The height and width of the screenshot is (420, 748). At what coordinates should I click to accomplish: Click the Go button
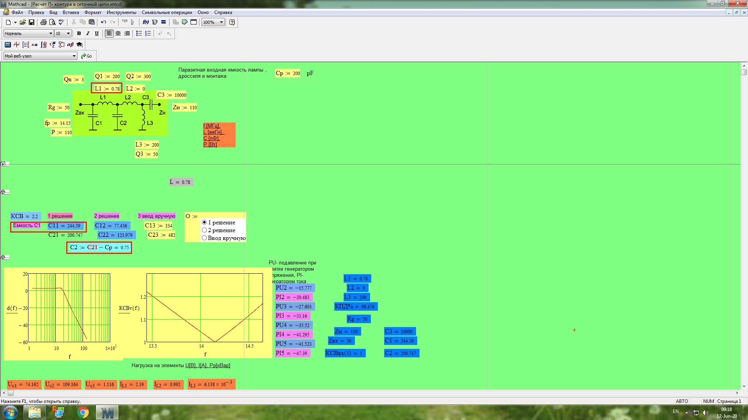click(x=86, y=56)
